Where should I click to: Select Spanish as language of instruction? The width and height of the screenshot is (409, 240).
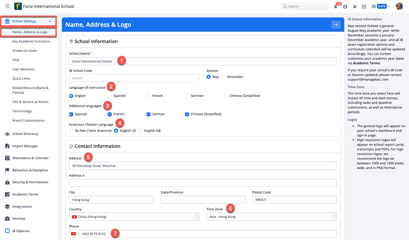coord(110,96)
